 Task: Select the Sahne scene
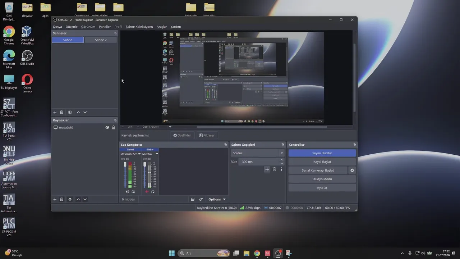(x=68, y=40)
